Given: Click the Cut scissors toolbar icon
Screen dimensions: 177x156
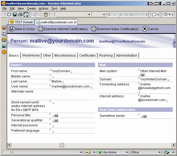Looking at the screenshot, I should [x=35, y=15].
